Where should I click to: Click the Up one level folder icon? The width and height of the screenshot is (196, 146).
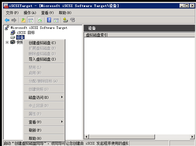23,20
